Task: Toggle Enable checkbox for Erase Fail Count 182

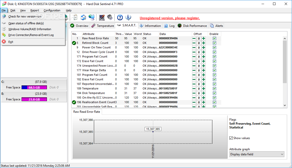Action: (x=214, y=80)
